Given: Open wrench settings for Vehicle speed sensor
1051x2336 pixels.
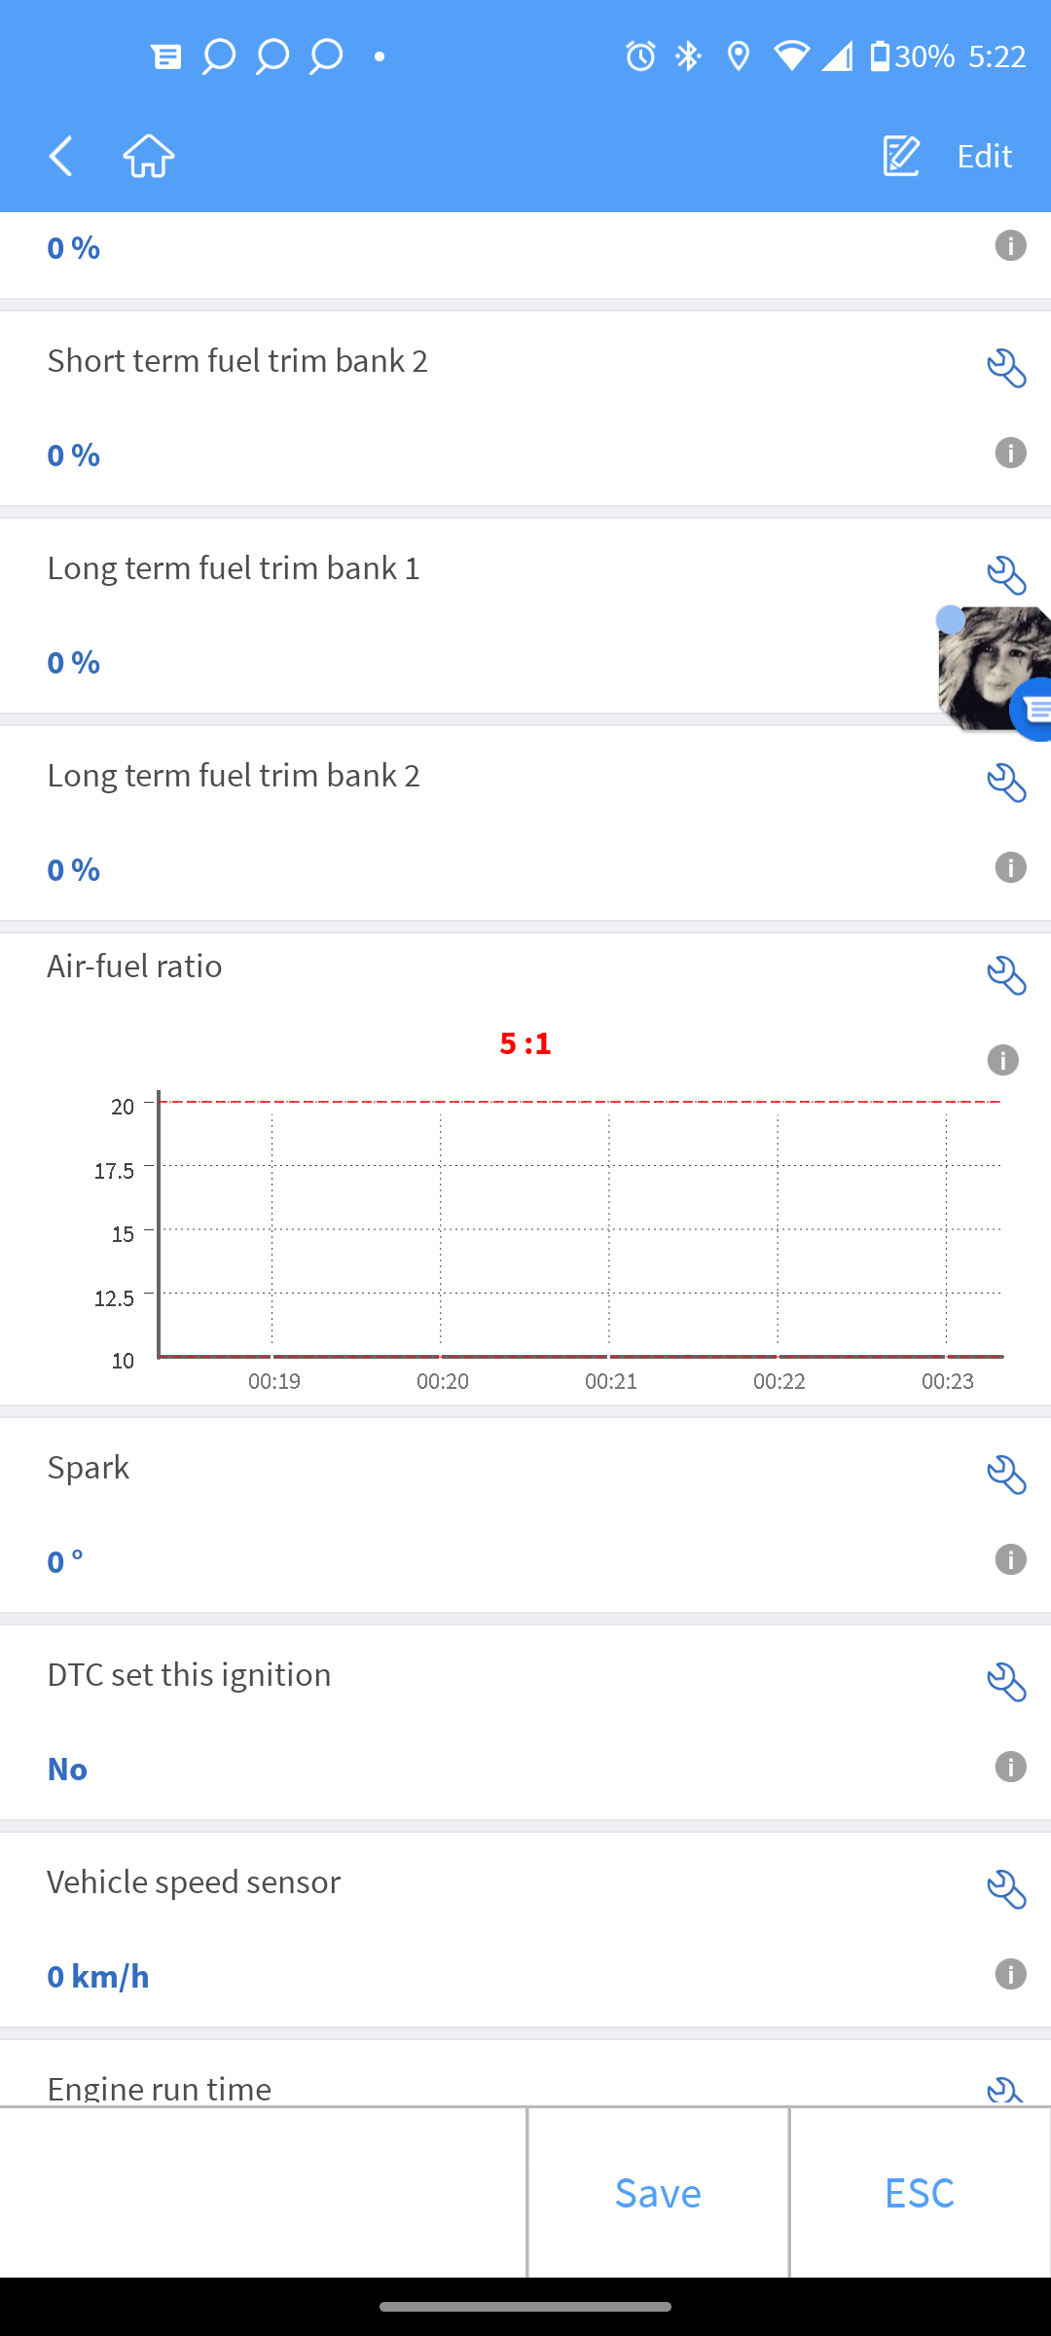Looking at the screenshot, I should click(x=1006, y=1890).
